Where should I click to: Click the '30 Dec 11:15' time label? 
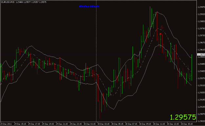tap(159, 124)
